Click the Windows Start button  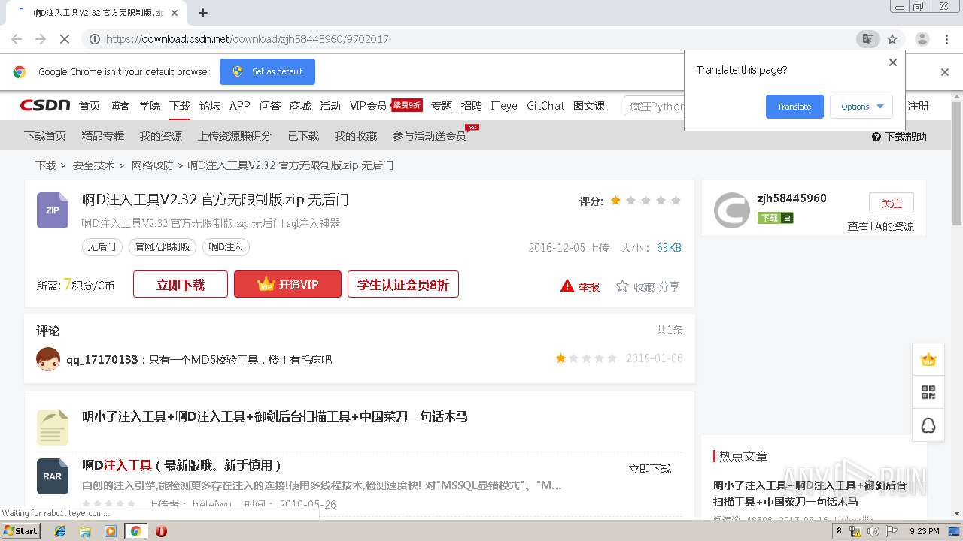pyautogui.click(x=20, y=531)
